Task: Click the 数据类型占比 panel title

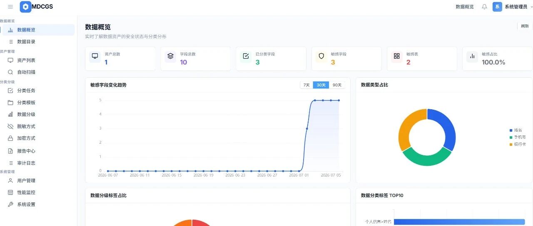Action: [x=374, y=85]
